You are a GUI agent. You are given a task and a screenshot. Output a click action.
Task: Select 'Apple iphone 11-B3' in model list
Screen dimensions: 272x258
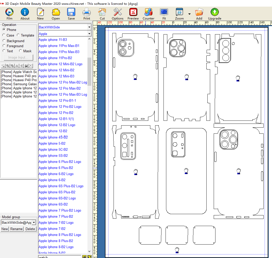click(53, 40)
